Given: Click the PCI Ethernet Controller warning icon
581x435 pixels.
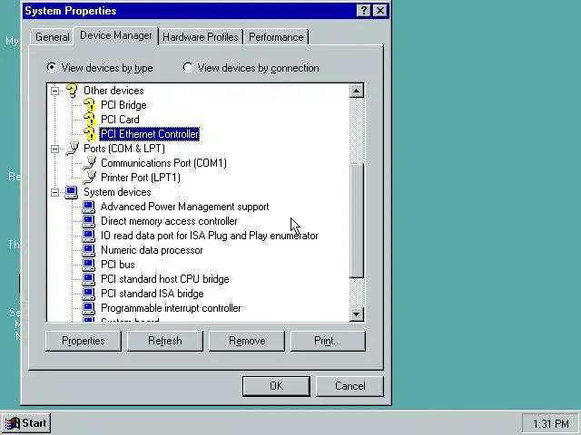Looking at the screenshot, I should click(89, 134).
